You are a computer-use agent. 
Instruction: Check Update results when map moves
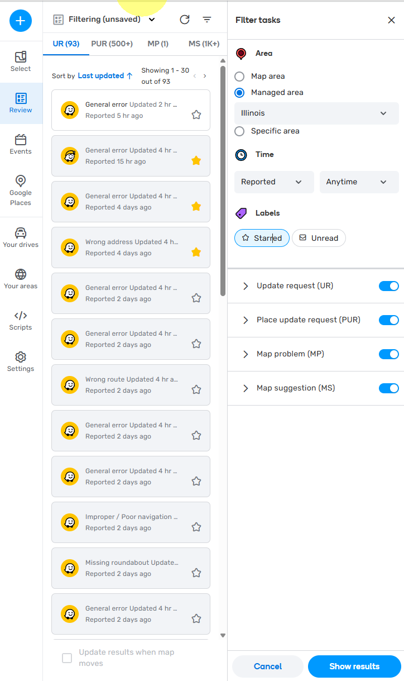(x=67, y=658)
